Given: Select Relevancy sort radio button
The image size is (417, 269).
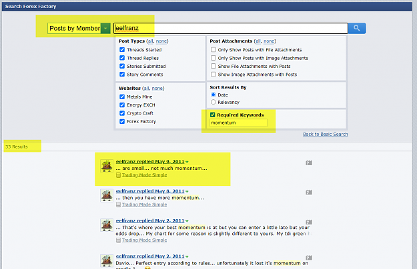Looking at the screenshot, I should point(214,102).
